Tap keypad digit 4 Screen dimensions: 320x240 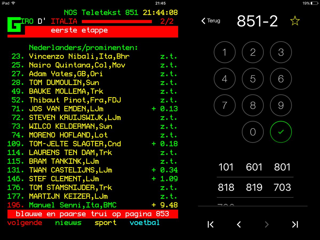tap(225, 79)
